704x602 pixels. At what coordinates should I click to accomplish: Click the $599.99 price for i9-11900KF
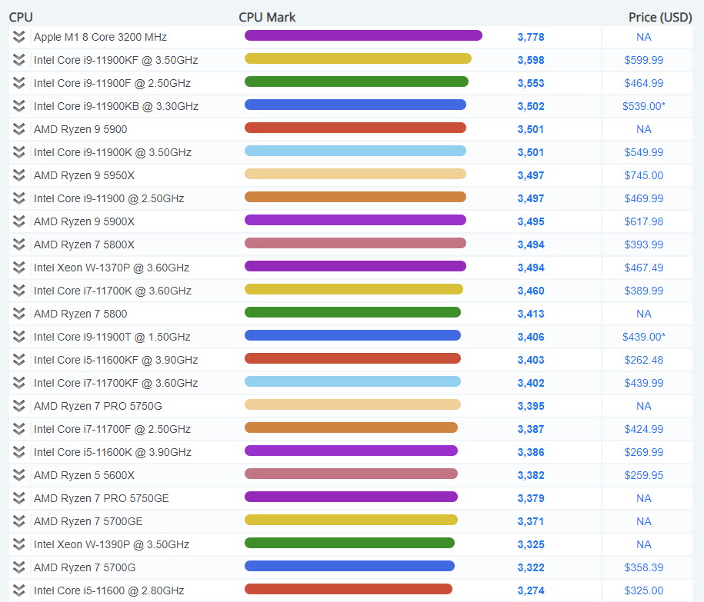643,60
